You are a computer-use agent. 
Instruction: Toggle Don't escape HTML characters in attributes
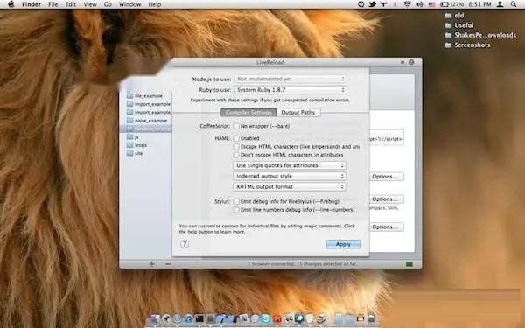pos(236,155)
